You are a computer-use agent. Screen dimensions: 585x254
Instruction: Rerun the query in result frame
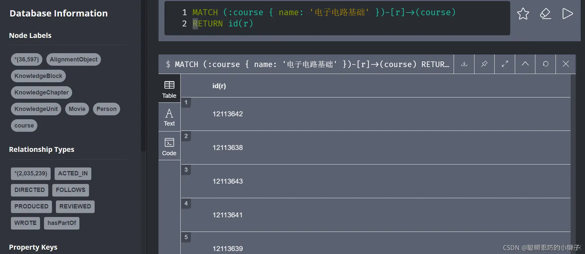546,64
